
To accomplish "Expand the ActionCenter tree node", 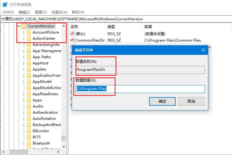I will coord(24,39).
